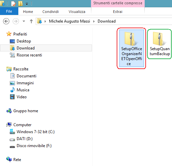Select Gruppo home
The width and height of the screenshot is (172, 166).
pos(26,111)
